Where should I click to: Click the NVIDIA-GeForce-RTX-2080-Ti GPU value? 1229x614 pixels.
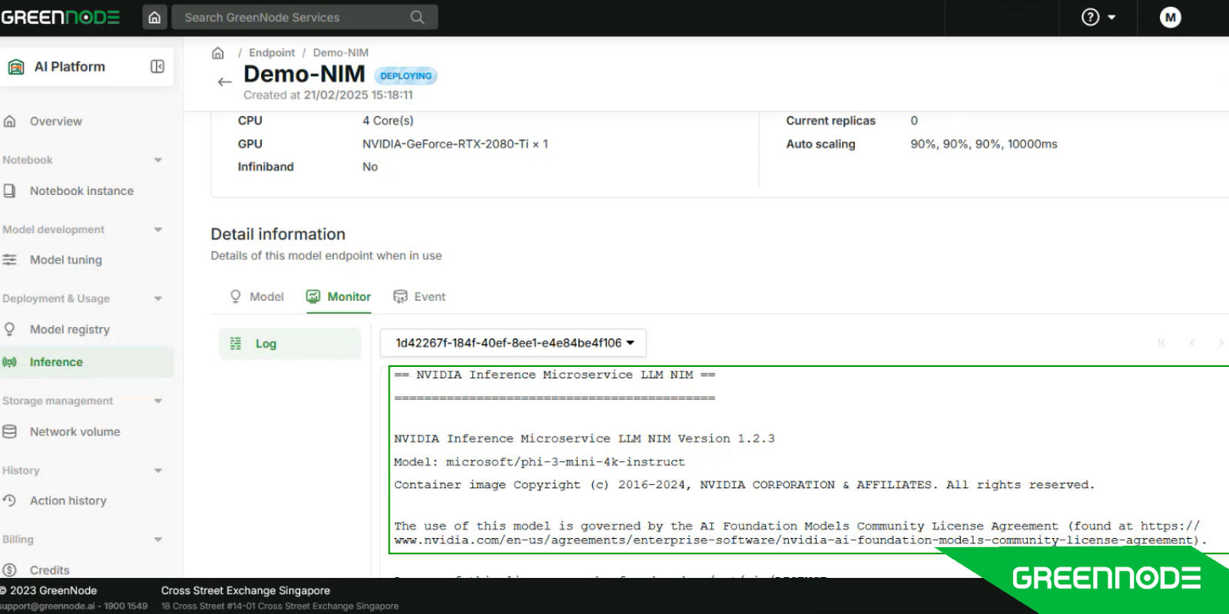(455, 144)
